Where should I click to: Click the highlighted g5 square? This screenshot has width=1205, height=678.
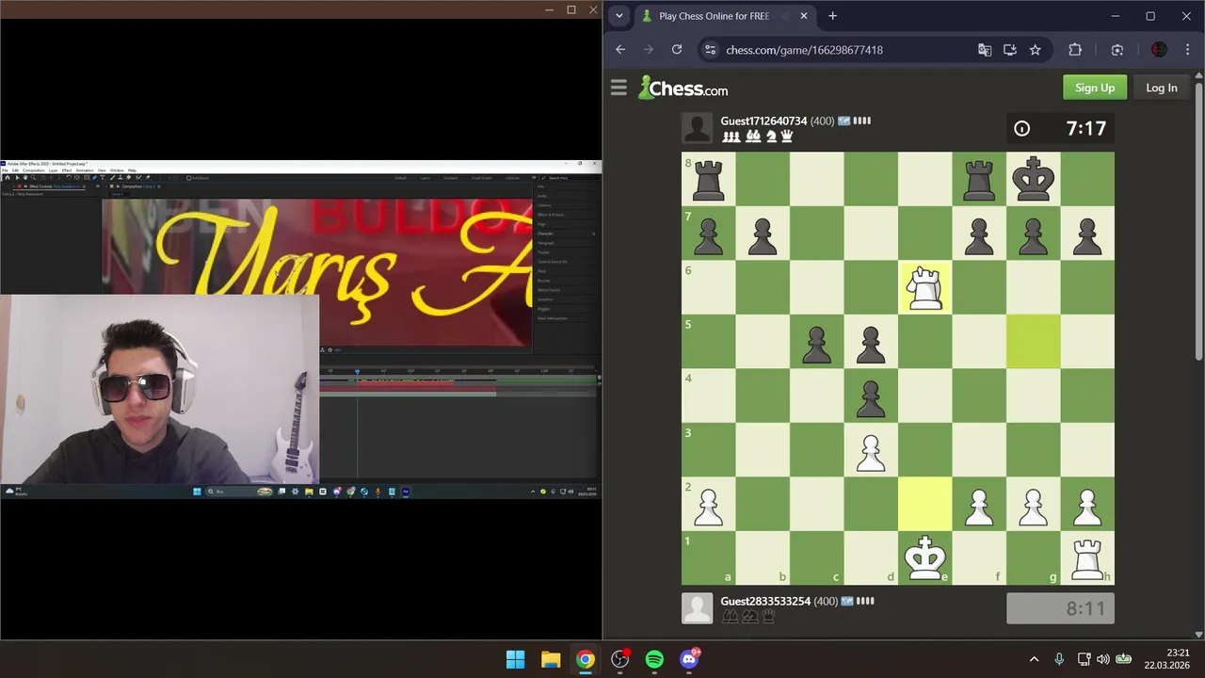(1033, 341)
